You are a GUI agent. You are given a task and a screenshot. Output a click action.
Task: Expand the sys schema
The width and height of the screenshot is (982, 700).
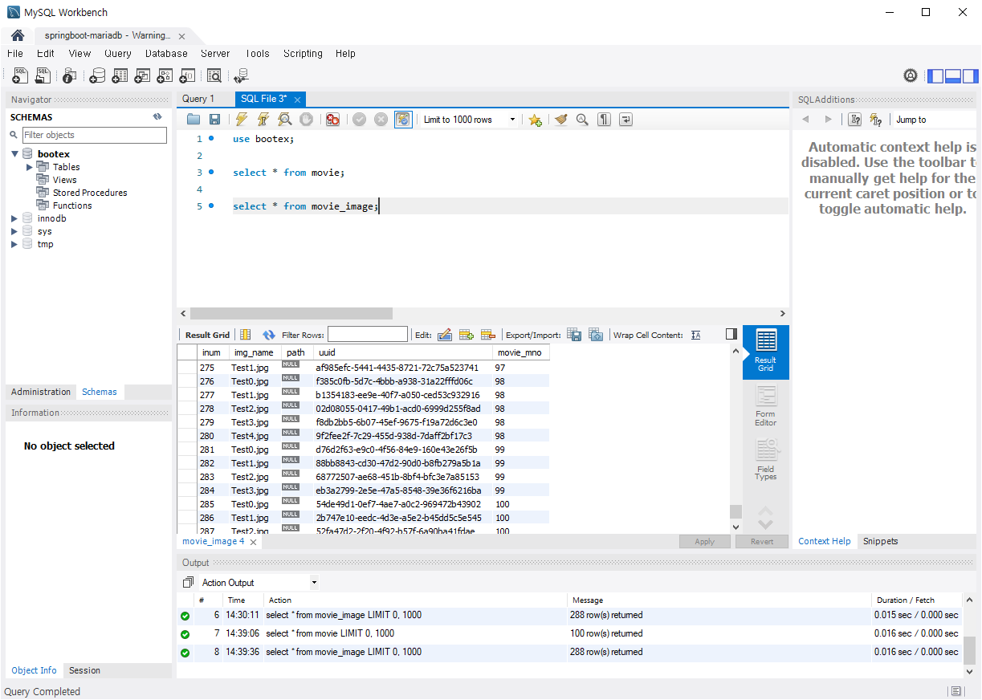[14, 231]
